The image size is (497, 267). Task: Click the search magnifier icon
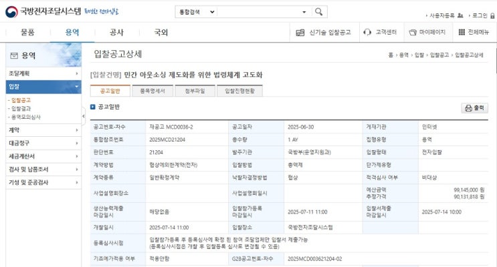[x=318, y=12]
